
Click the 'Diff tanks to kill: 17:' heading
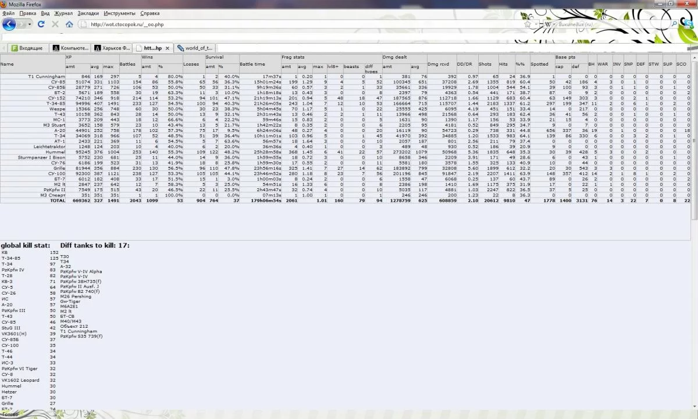pos(95,245)
